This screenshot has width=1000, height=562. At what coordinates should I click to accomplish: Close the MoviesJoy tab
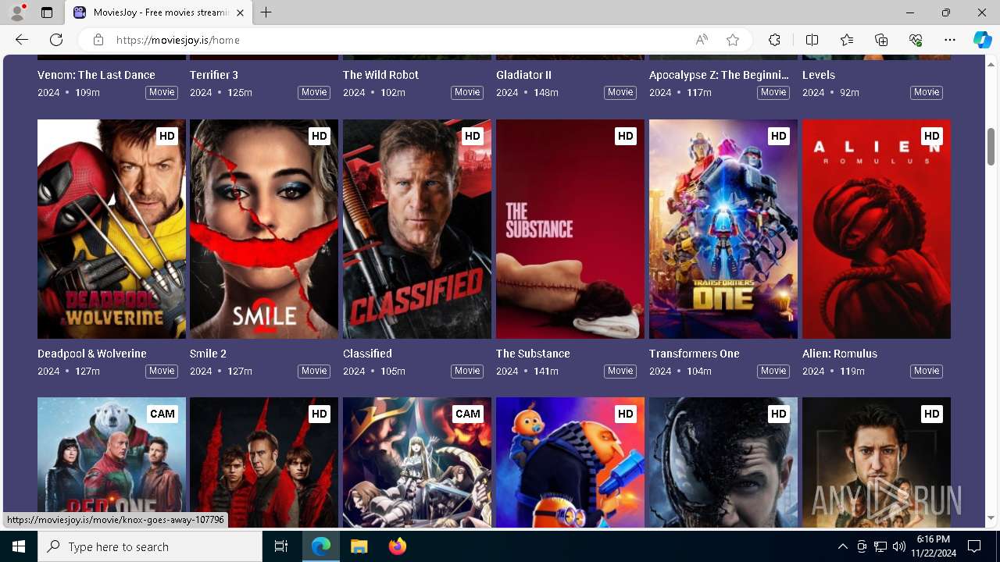240,12
